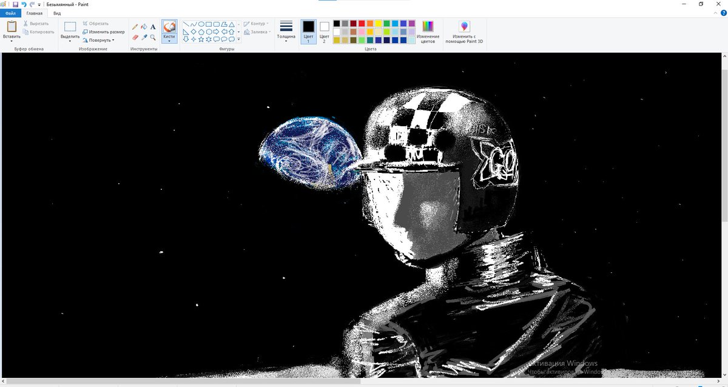Click the Save icon in title bar

click(x=15, y=4)
